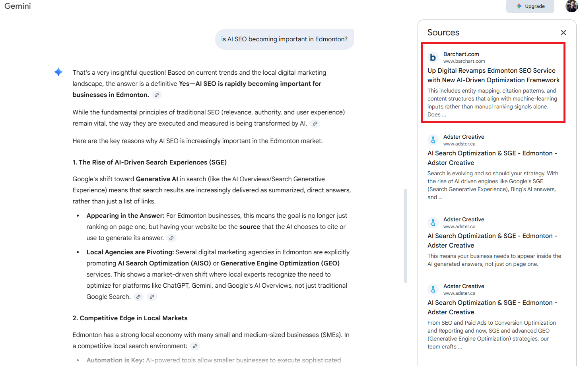Click the "Sources" panel heading
The height and width of the screenshot is (366, 579).
pyautogui.click(x=443, y=33)
